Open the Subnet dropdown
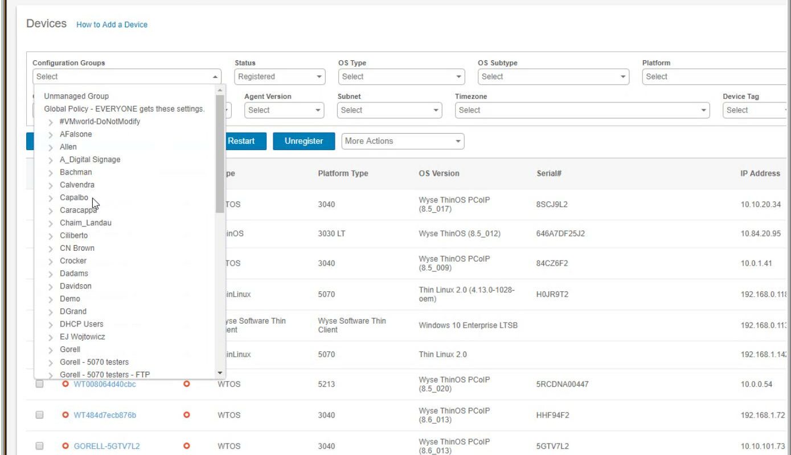 [x=390, y=110]
